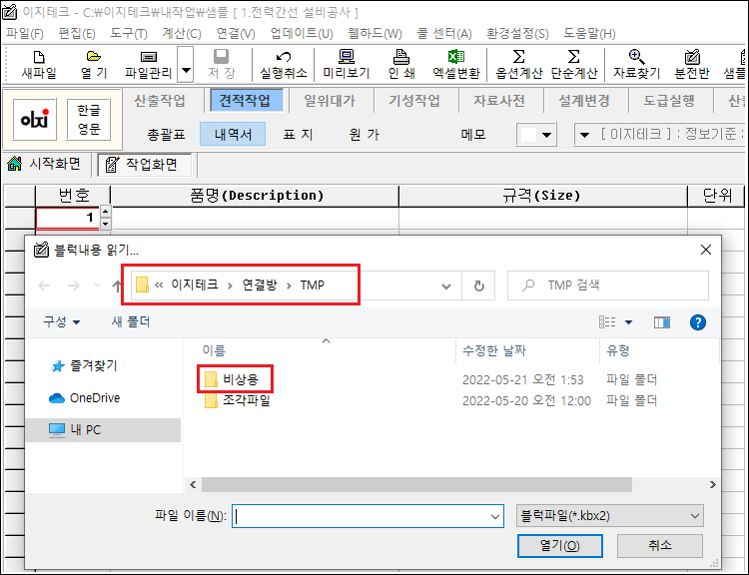
Task: Click the TMP 검색 search box
Action: (x=608, y=286)
